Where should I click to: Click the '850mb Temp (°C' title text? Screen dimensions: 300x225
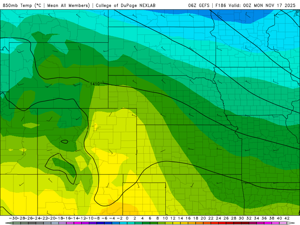click(x=22, y=5)
